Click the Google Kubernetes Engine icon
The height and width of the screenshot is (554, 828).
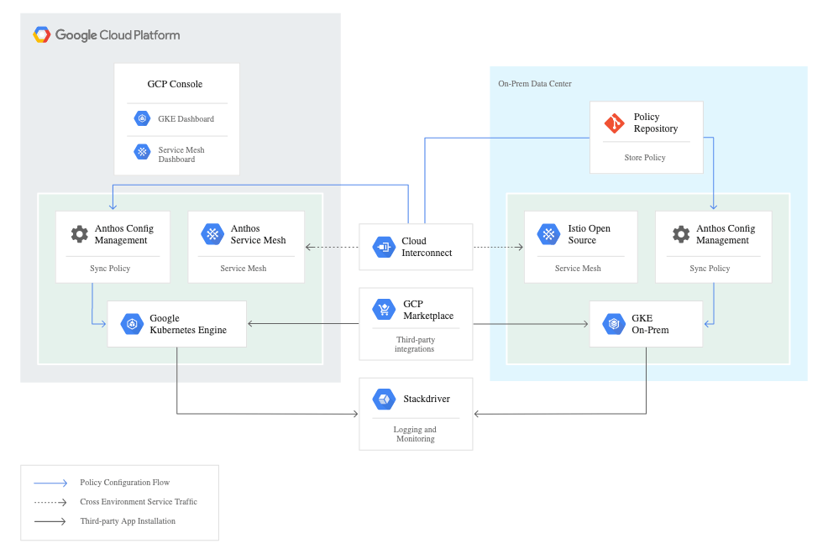pos(132,324)
